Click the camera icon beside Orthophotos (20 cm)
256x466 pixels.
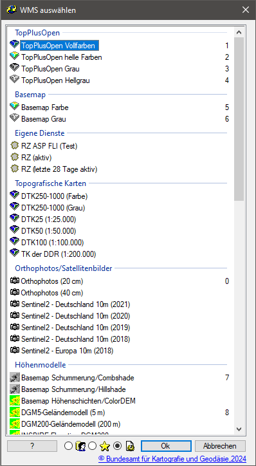pyautogui.click(x=15, y=281)
